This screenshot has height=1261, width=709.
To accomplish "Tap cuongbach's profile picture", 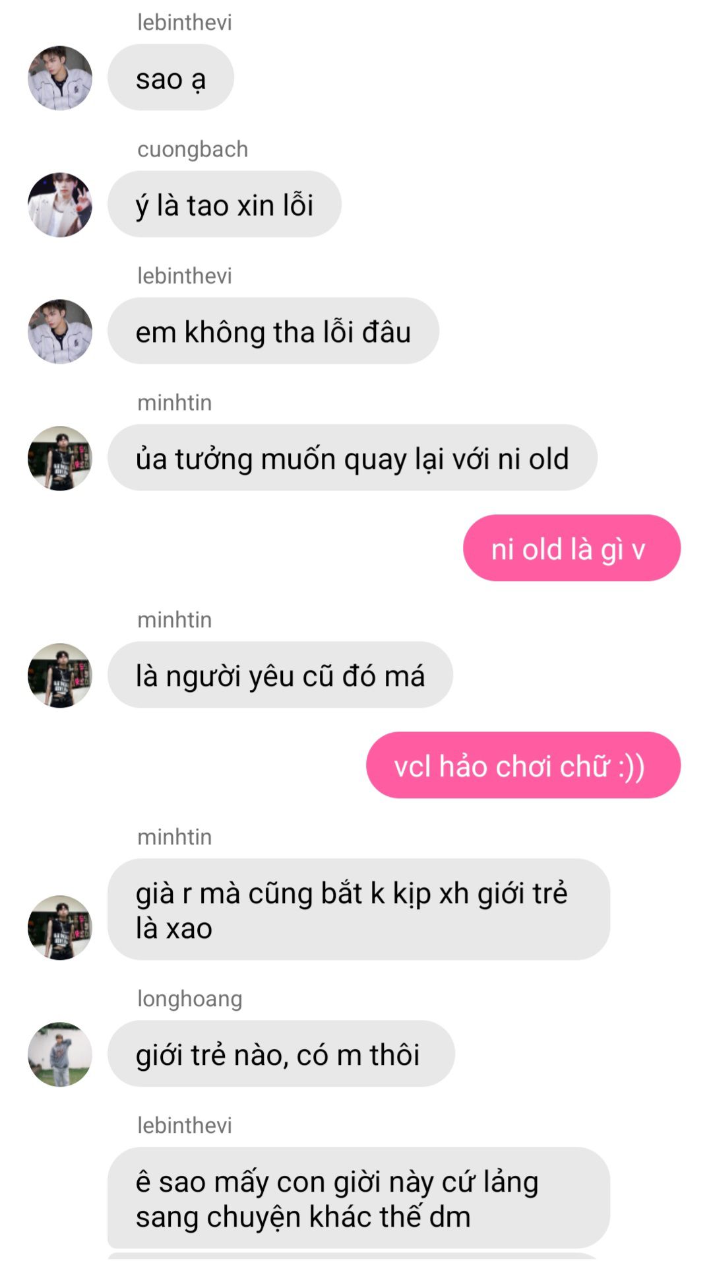I will point(60,205).
